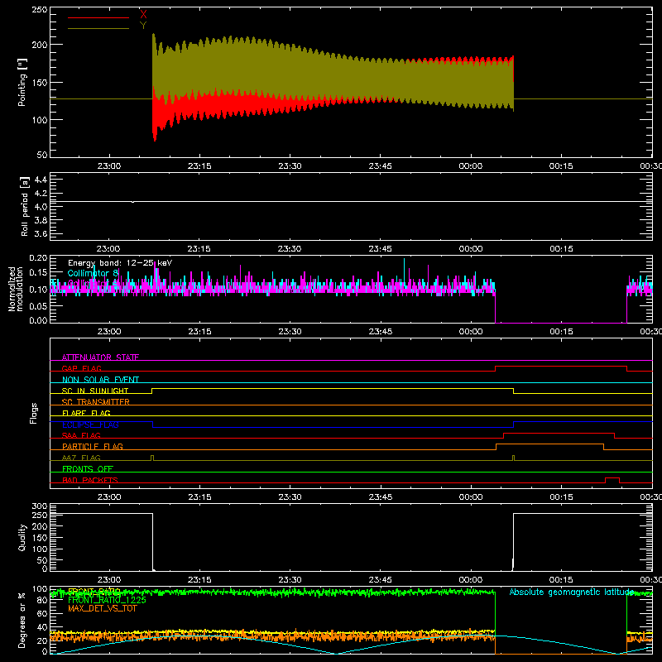Click the 200 value on Pointing axis
This screenshot has height=662, width=662.
(40, 45)
